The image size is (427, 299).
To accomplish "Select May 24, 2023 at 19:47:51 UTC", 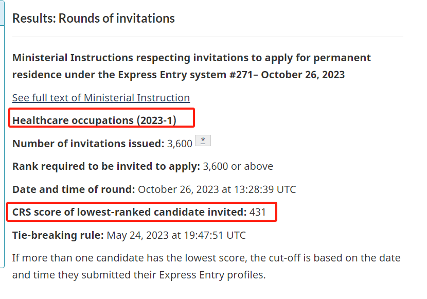I will click(176, 235).
